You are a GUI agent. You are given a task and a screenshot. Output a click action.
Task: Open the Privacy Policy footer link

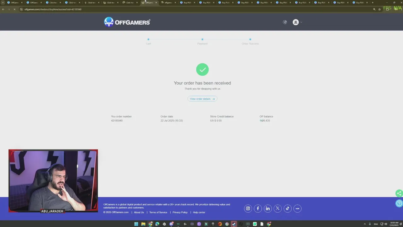pyautogui.click(x=180, y=212)
